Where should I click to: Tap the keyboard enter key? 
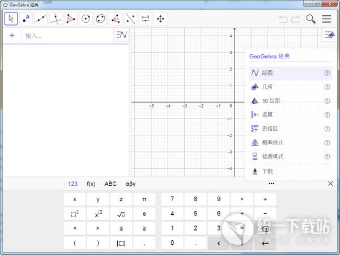coord(265,243)
